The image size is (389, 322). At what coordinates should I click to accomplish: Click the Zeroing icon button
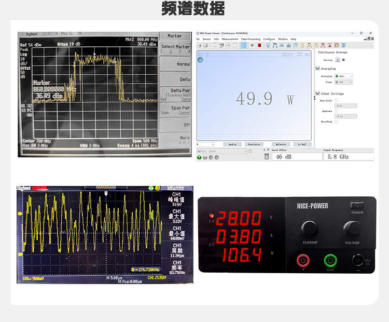click(x=337, y=60)
